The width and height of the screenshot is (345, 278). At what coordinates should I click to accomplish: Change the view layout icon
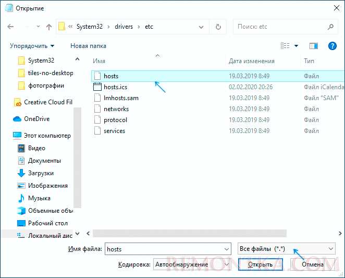(x=285, y=45)
